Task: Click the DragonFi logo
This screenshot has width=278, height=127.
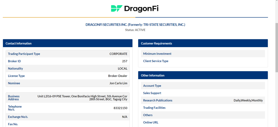Action: (135, 8)
